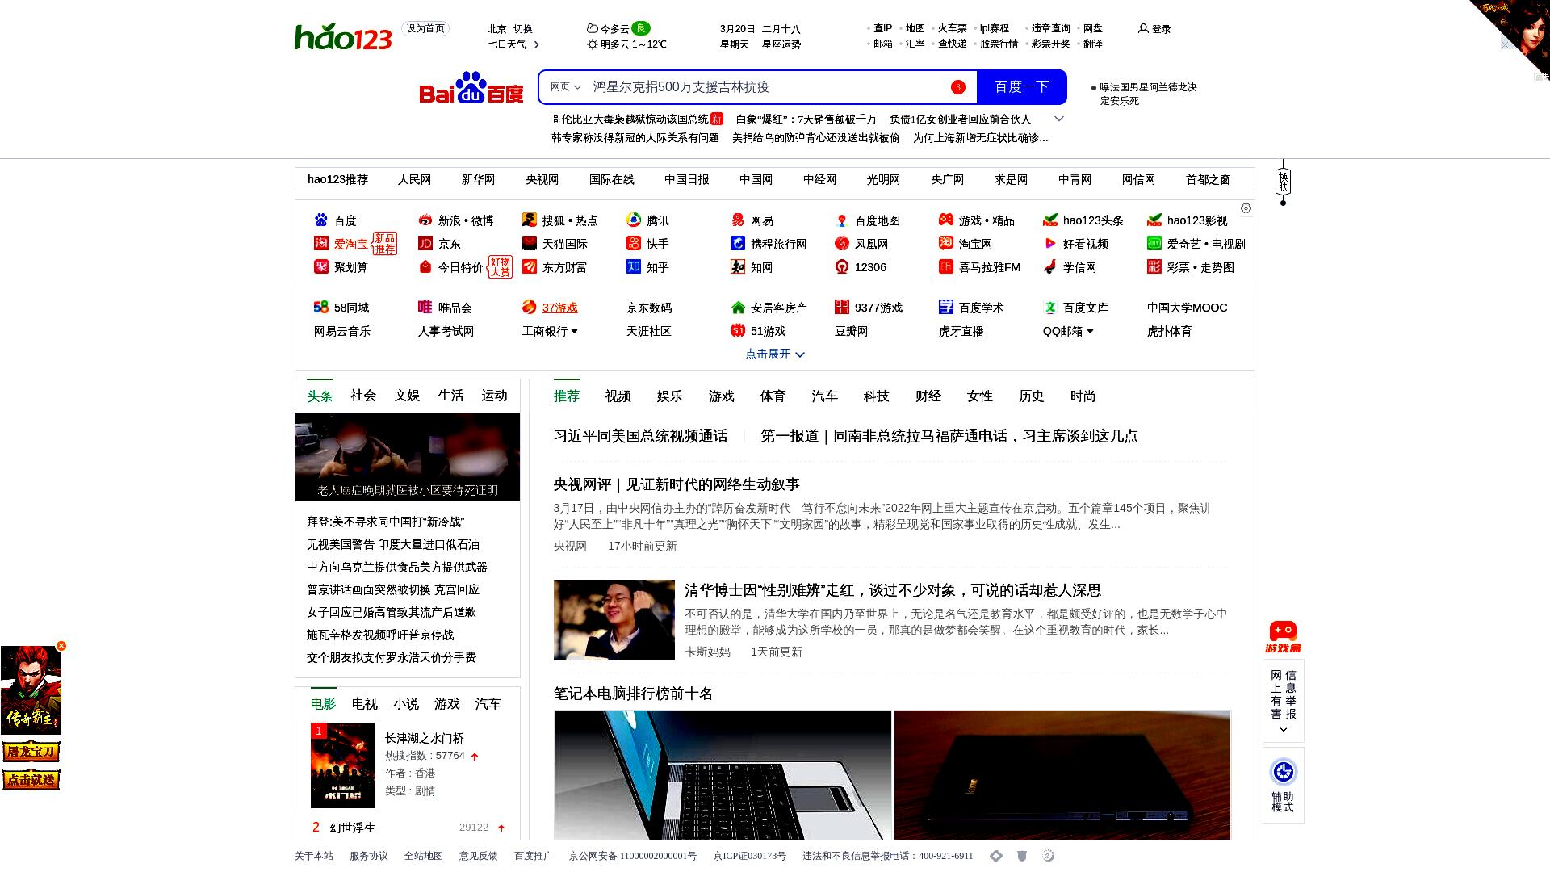1550x872 pixels.
Task: Open 新浪微博 via its eye icon
Action: click(425, 220)
